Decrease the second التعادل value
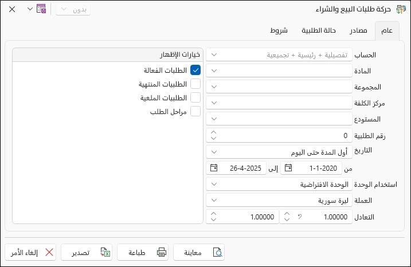Screen dimensions: 411x267 point(214,219)
